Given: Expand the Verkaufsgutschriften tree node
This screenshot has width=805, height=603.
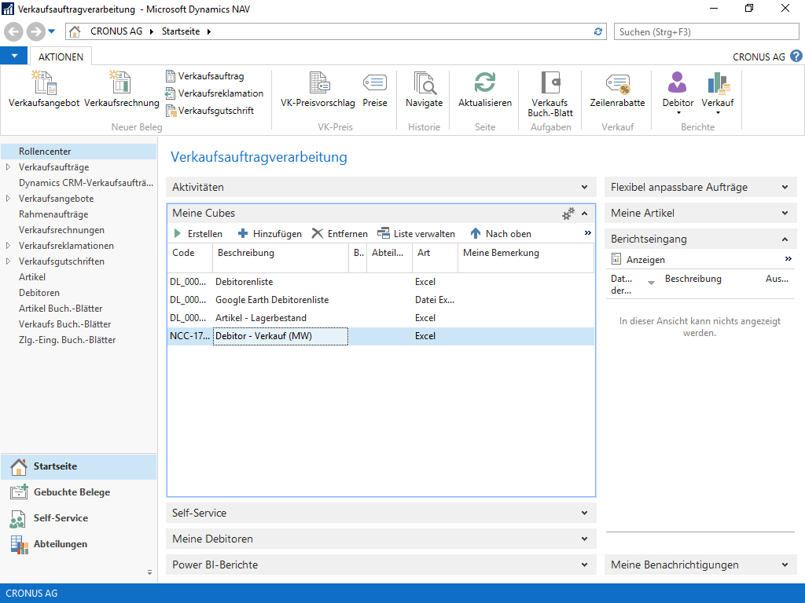Looking at the screenshot, I should (8, 261).
